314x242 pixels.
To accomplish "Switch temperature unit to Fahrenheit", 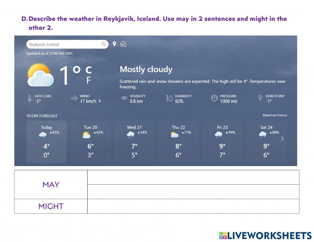I will 89,81.
